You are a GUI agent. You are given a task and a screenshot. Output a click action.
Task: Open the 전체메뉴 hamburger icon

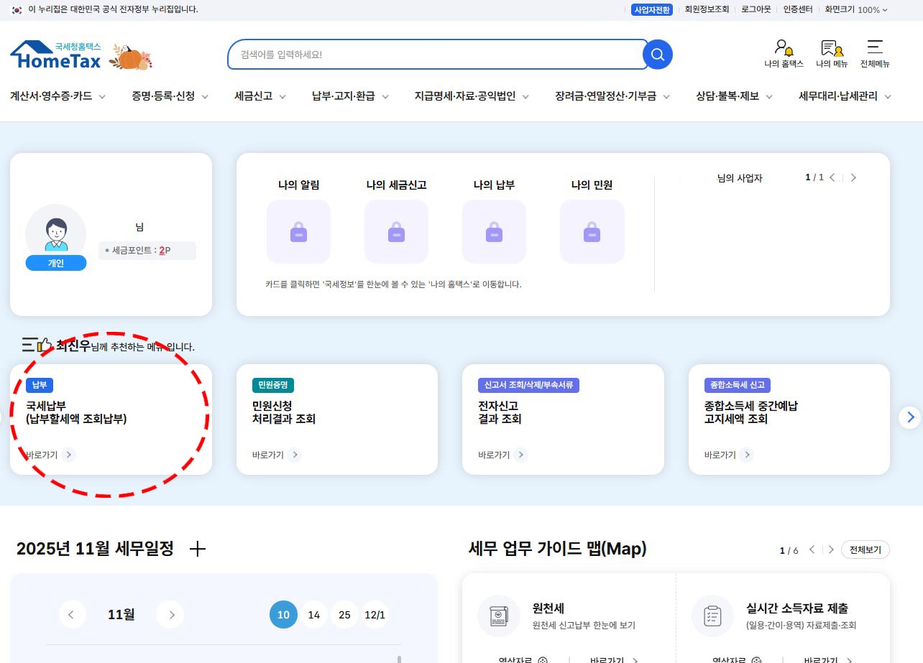click(875, 54)
